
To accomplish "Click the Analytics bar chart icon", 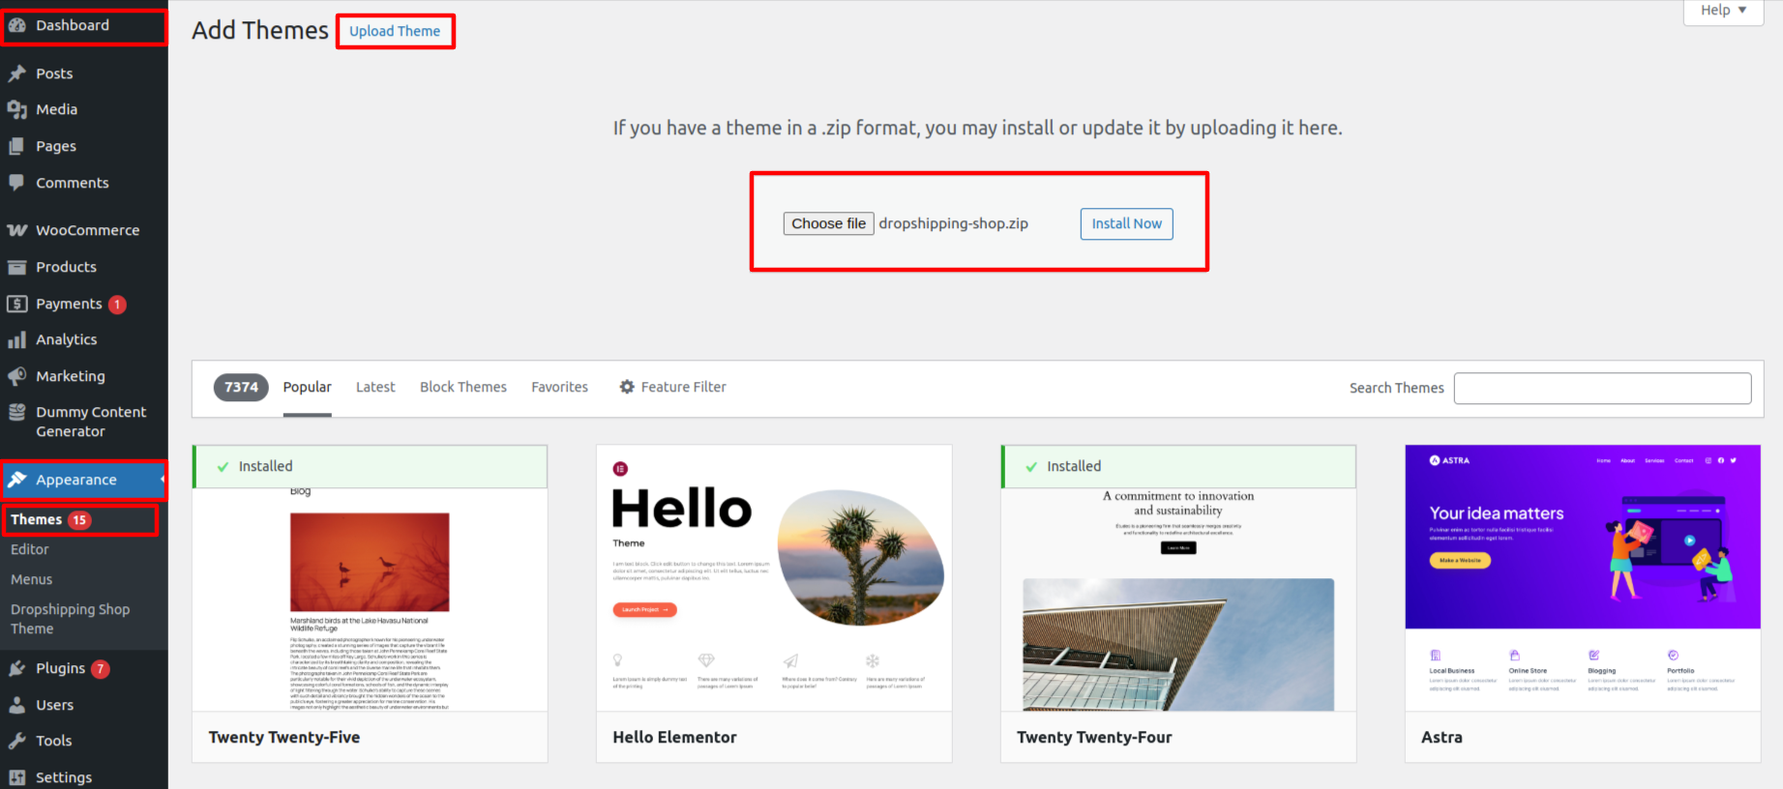I will tap(16, 339).
